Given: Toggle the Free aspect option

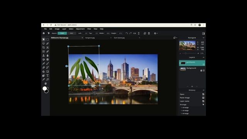Looking at the screenshot, I should (71, 33).
